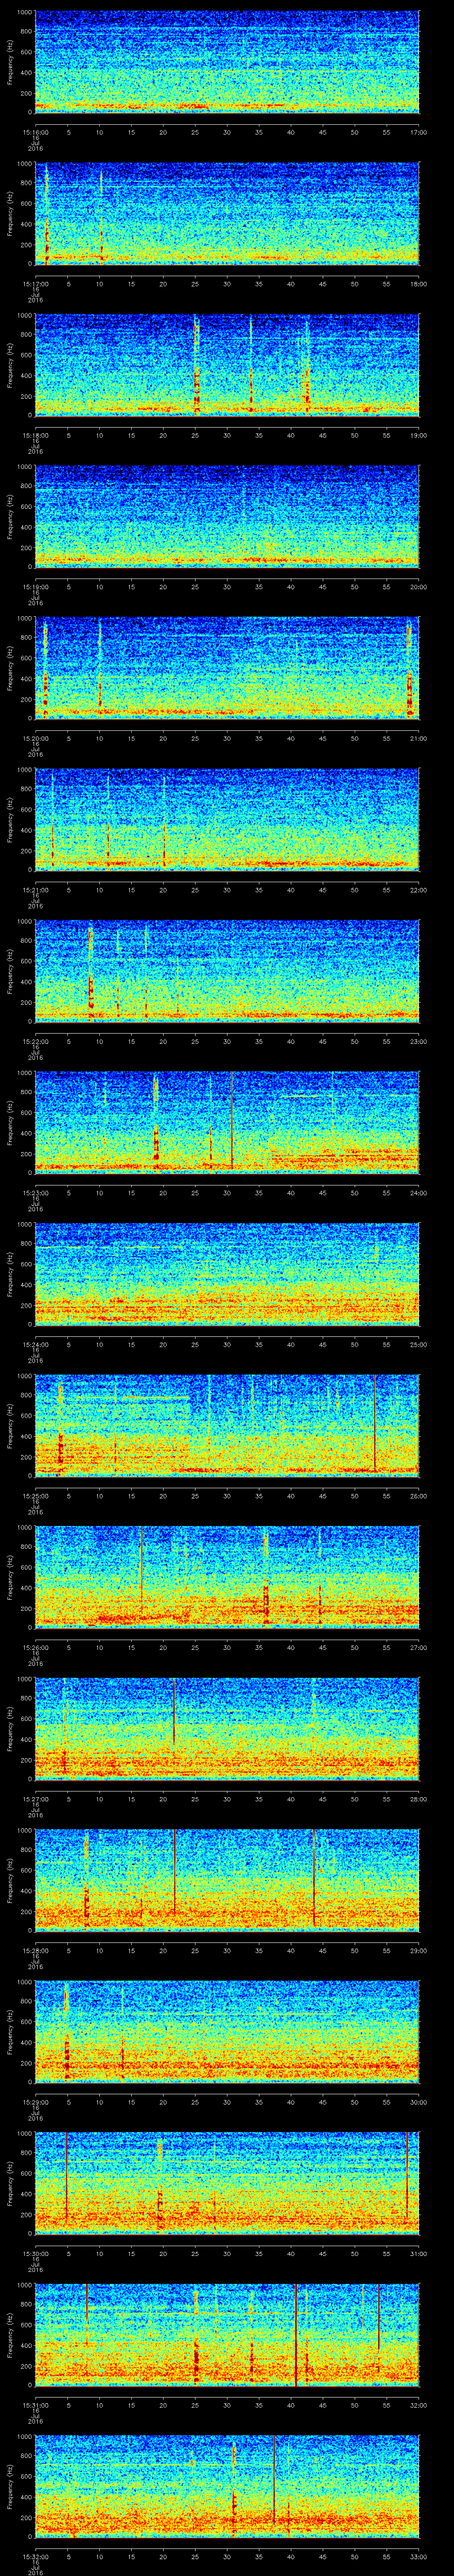The height and width of the screenshot is (2576, 454).
Task: Open the spectrogram panel starting at 15:22:00
Action: (227, 971)
